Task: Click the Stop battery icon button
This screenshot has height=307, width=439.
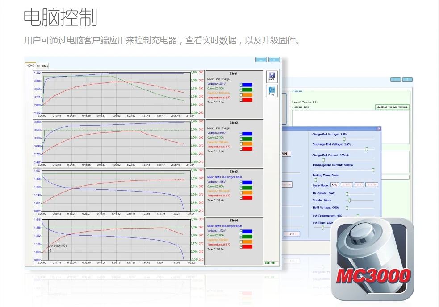Action: [x=272, y=91]
